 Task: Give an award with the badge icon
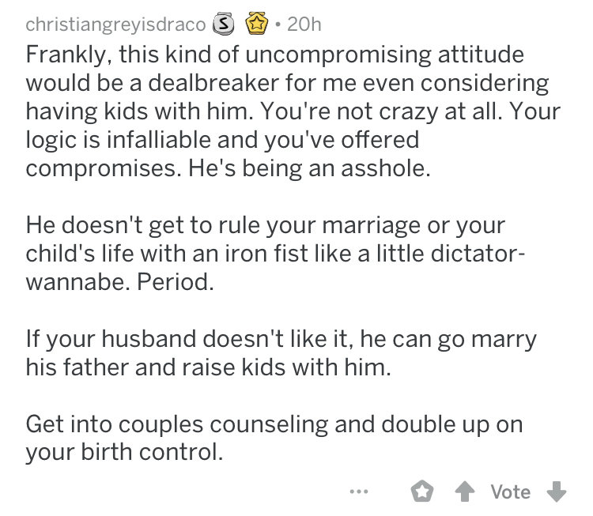[422, 492]
